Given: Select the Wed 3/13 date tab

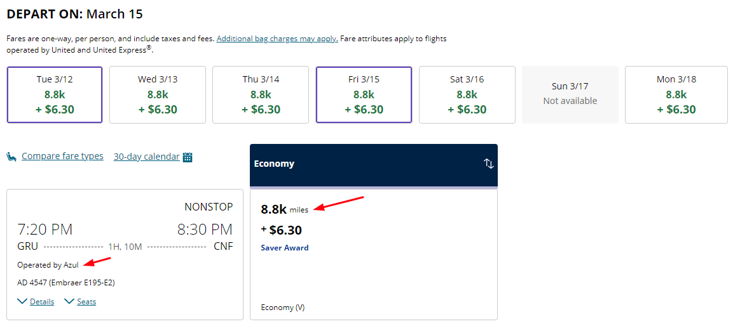Looking at the screenshot, I should [158, 94].
